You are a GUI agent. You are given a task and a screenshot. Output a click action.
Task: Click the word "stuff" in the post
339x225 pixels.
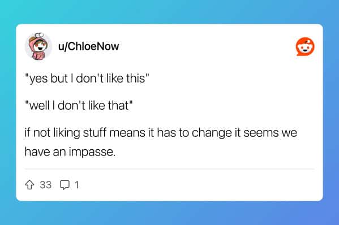coord(95,133)
